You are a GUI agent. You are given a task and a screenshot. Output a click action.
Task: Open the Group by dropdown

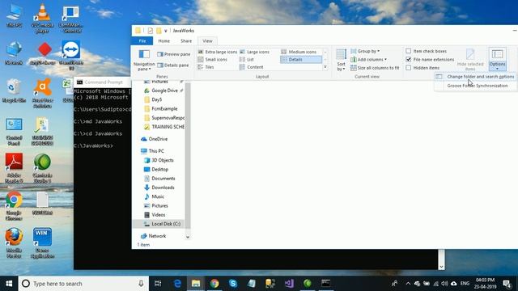click(365, 51)
